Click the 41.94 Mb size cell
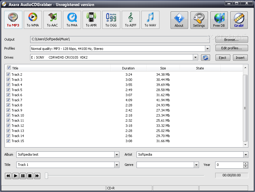Viewport: 255px width, 192px height. (x=163, y=100)
